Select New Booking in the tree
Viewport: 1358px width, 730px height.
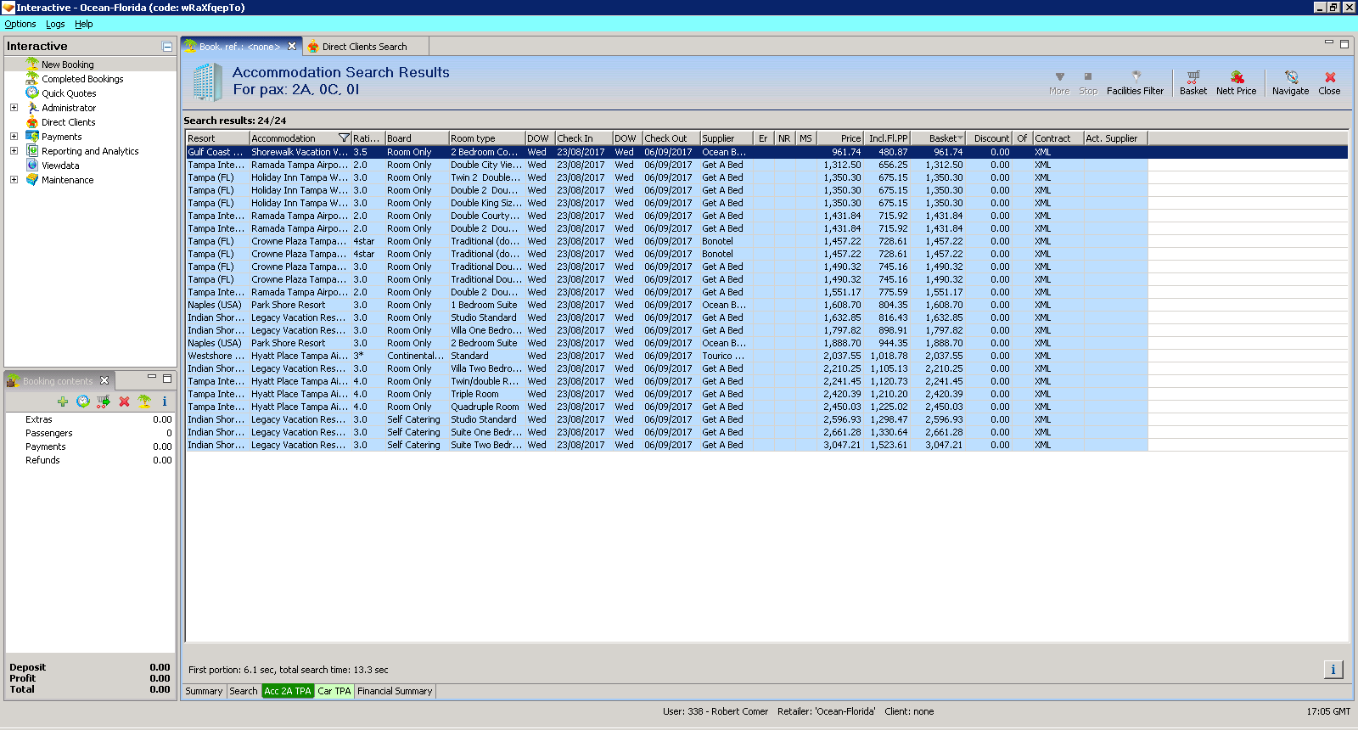[x=68, y=65]
